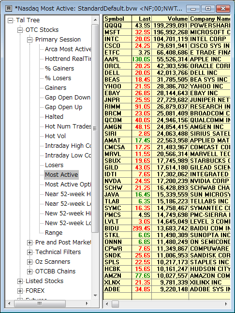Click the tree panel scroll up arrow

coord(95,20)
